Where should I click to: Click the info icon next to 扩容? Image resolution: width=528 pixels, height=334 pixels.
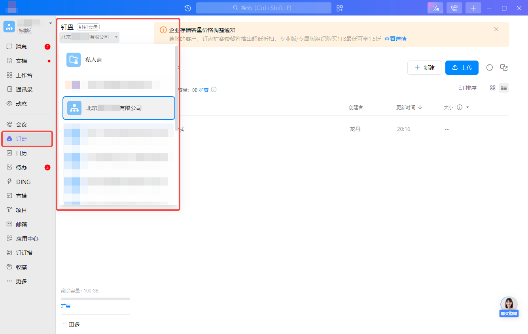214,90
